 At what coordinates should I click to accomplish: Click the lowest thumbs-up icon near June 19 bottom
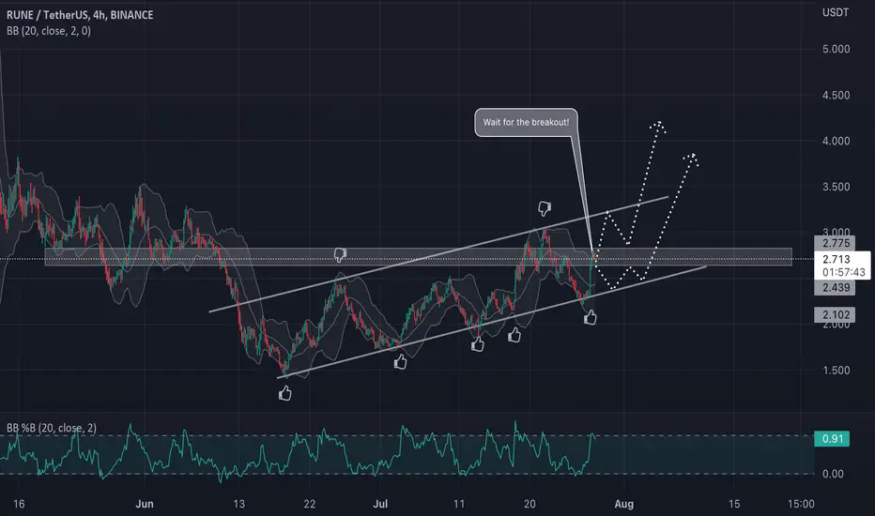(x=284, y=394)
